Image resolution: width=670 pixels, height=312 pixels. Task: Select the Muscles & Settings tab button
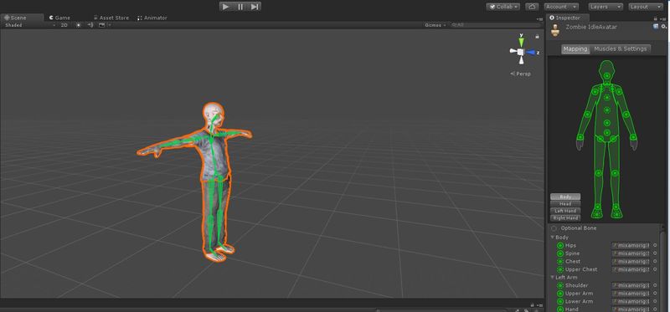[x=621, y=49]
